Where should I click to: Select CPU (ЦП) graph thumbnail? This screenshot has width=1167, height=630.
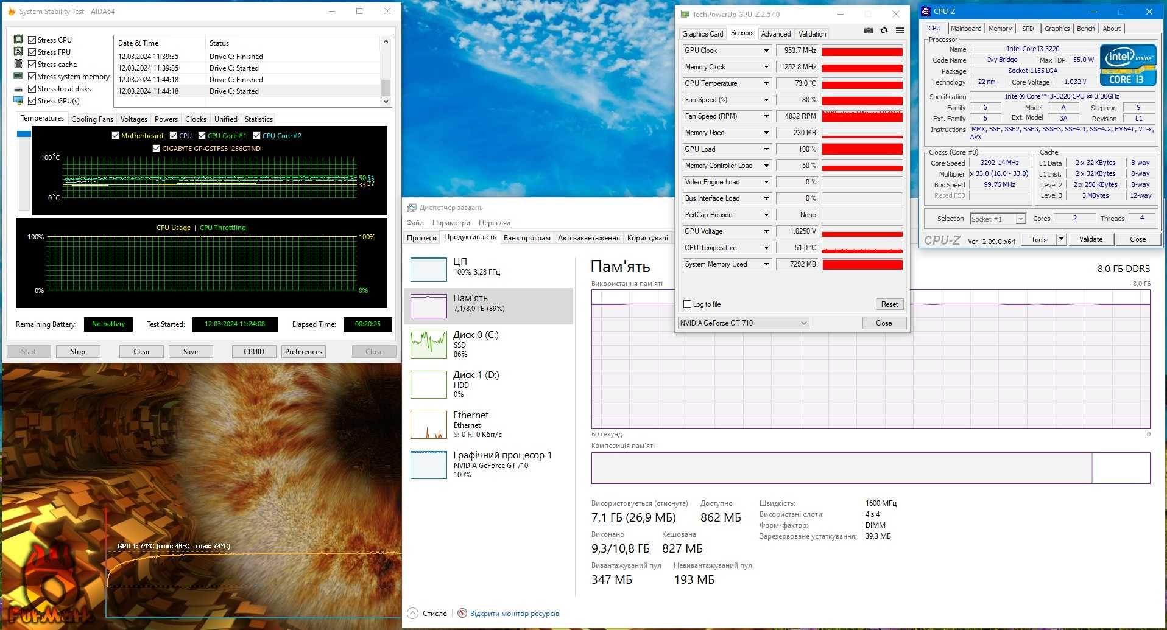(x=429, y=270)
